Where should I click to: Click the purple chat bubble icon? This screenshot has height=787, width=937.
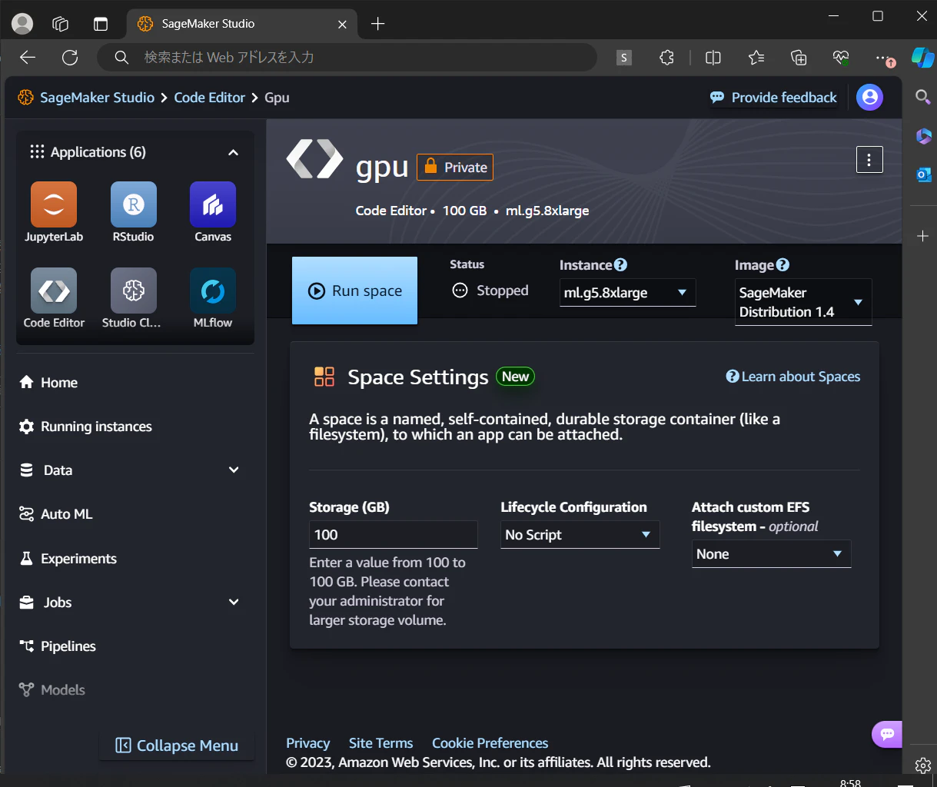point(887,734)
